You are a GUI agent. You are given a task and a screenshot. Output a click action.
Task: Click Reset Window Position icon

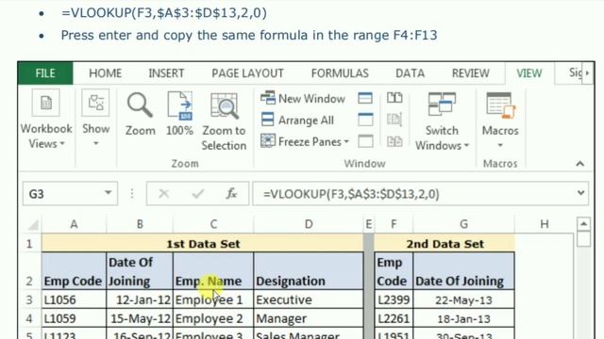394,141
